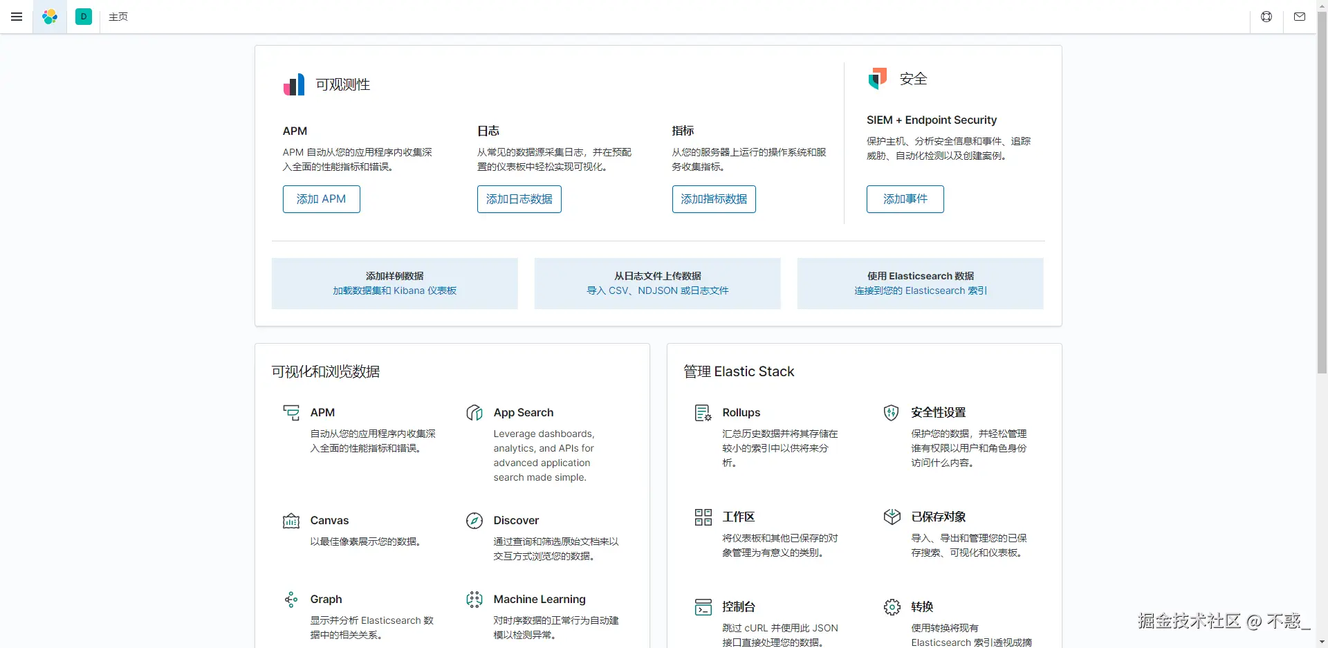The width and height of the screenshot is (1328, 648).
Task: Click the Discover compass icon
Action: click(474, 521)
